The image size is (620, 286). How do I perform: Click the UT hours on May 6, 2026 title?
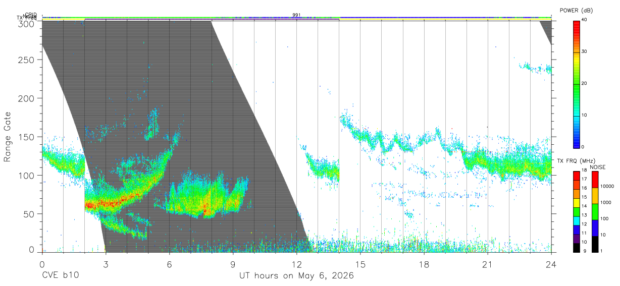pyautogui.click(x=296, y=276)
